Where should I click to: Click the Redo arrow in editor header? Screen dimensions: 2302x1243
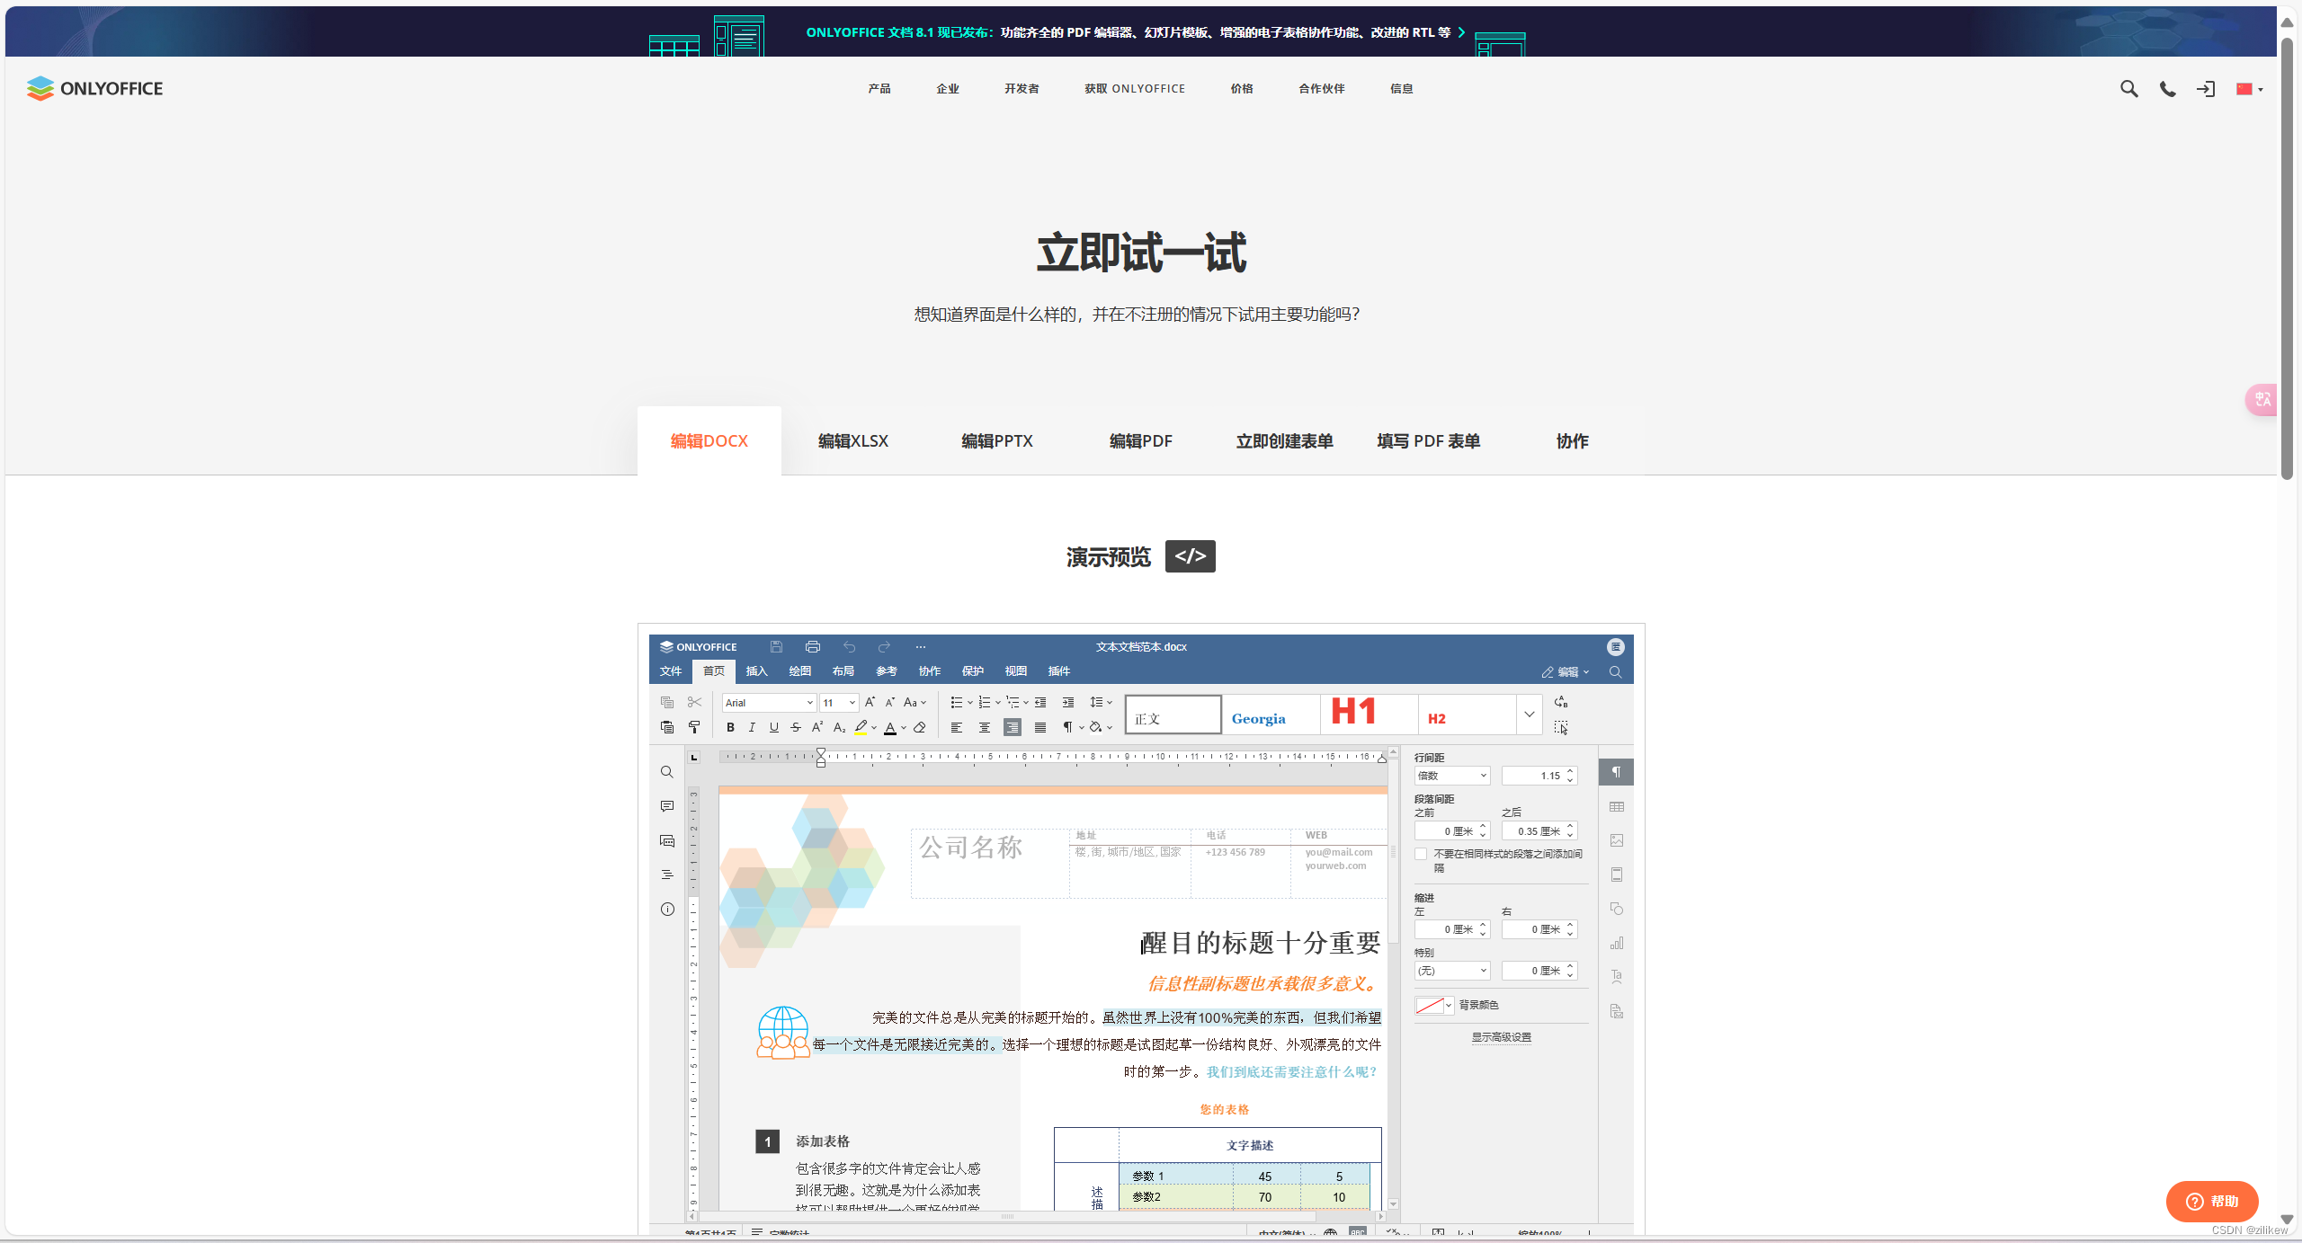click(x=884, y=646)
